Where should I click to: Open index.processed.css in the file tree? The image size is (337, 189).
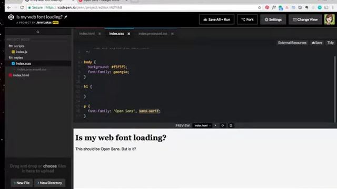[32, 69]
